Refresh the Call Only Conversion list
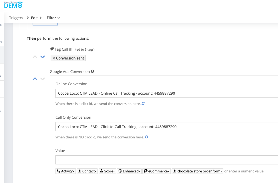The height and width of the screenshot is (183, 278). pos(147,137)
